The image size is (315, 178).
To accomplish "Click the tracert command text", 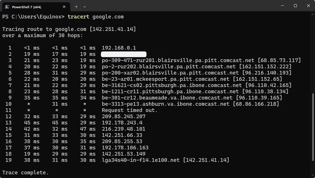I will point(78,17).
